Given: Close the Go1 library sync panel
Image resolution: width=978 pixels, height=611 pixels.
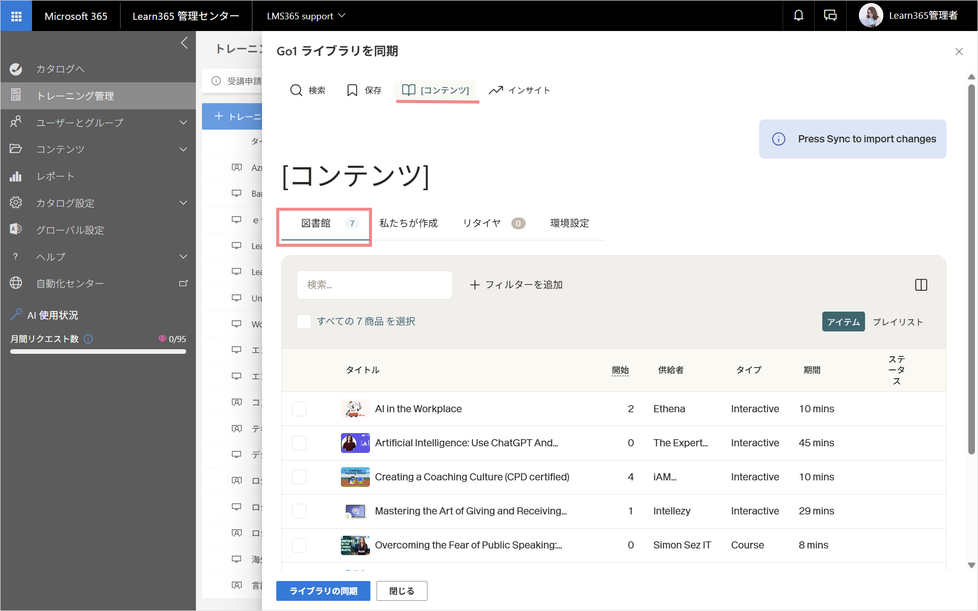Looking at the screenshot, I should point(959,51).
